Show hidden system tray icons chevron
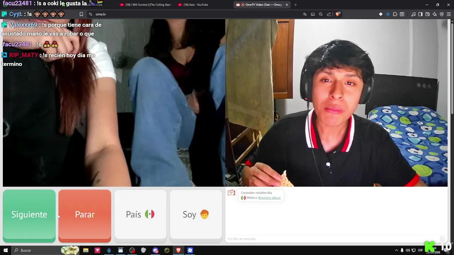454x255 pixels. pyautogui.click(x=397, y=250)
